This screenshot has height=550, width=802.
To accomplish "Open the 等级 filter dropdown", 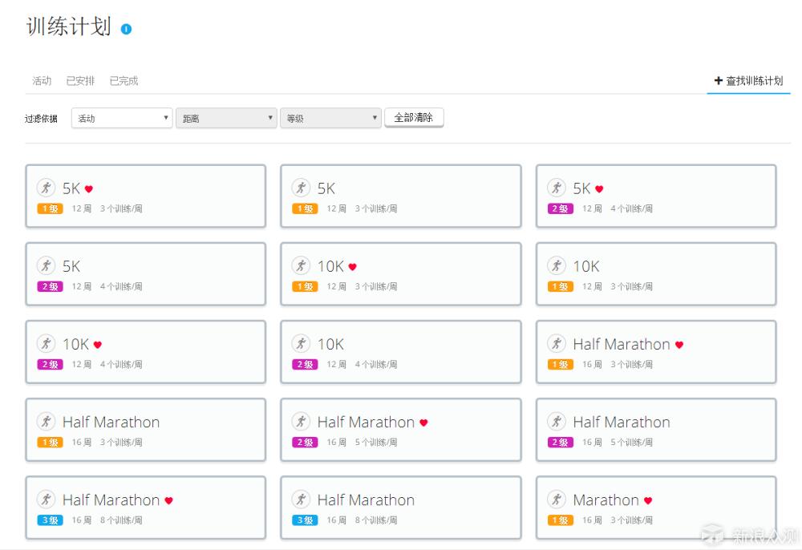I will (330, 117).
